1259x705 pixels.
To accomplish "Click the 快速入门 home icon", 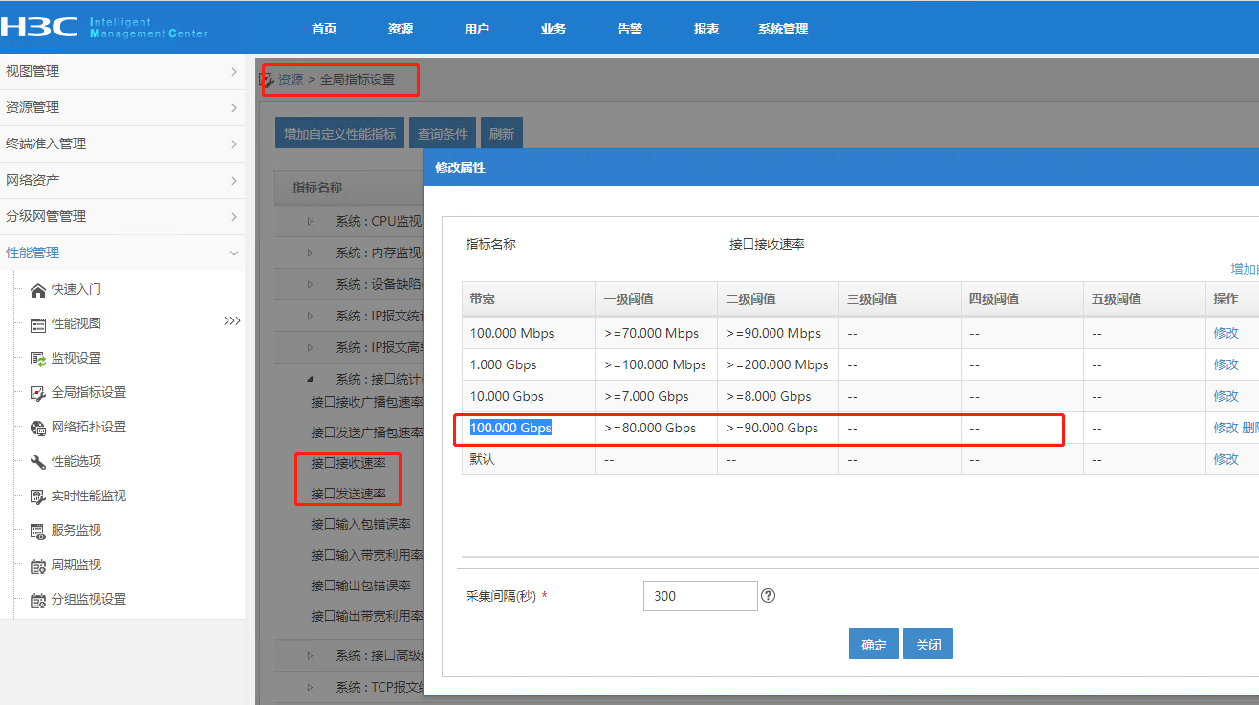I will pos(38,290).
